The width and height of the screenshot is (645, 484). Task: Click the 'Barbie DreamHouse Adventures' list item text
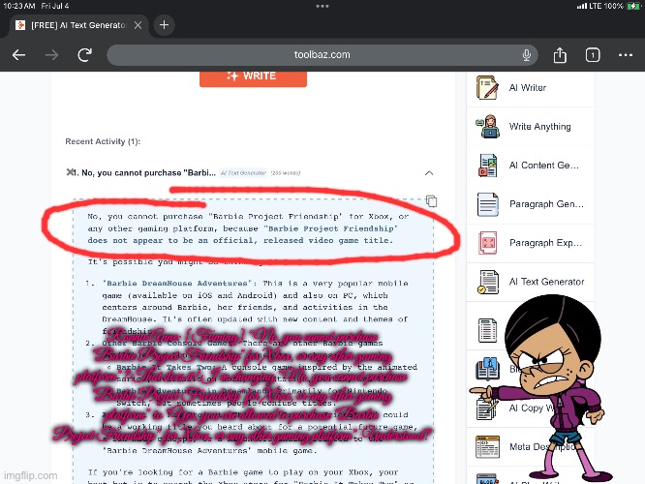[177, 284]
